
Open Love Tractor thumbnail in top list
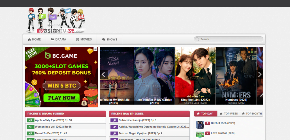(x=200, y=135)
